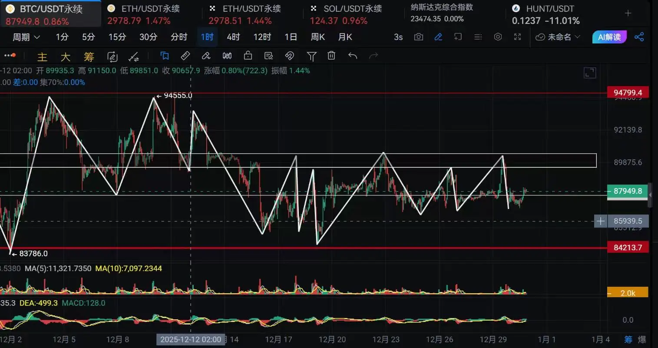
Task: Select the 主 indicator button
Action: click(42, 57)
